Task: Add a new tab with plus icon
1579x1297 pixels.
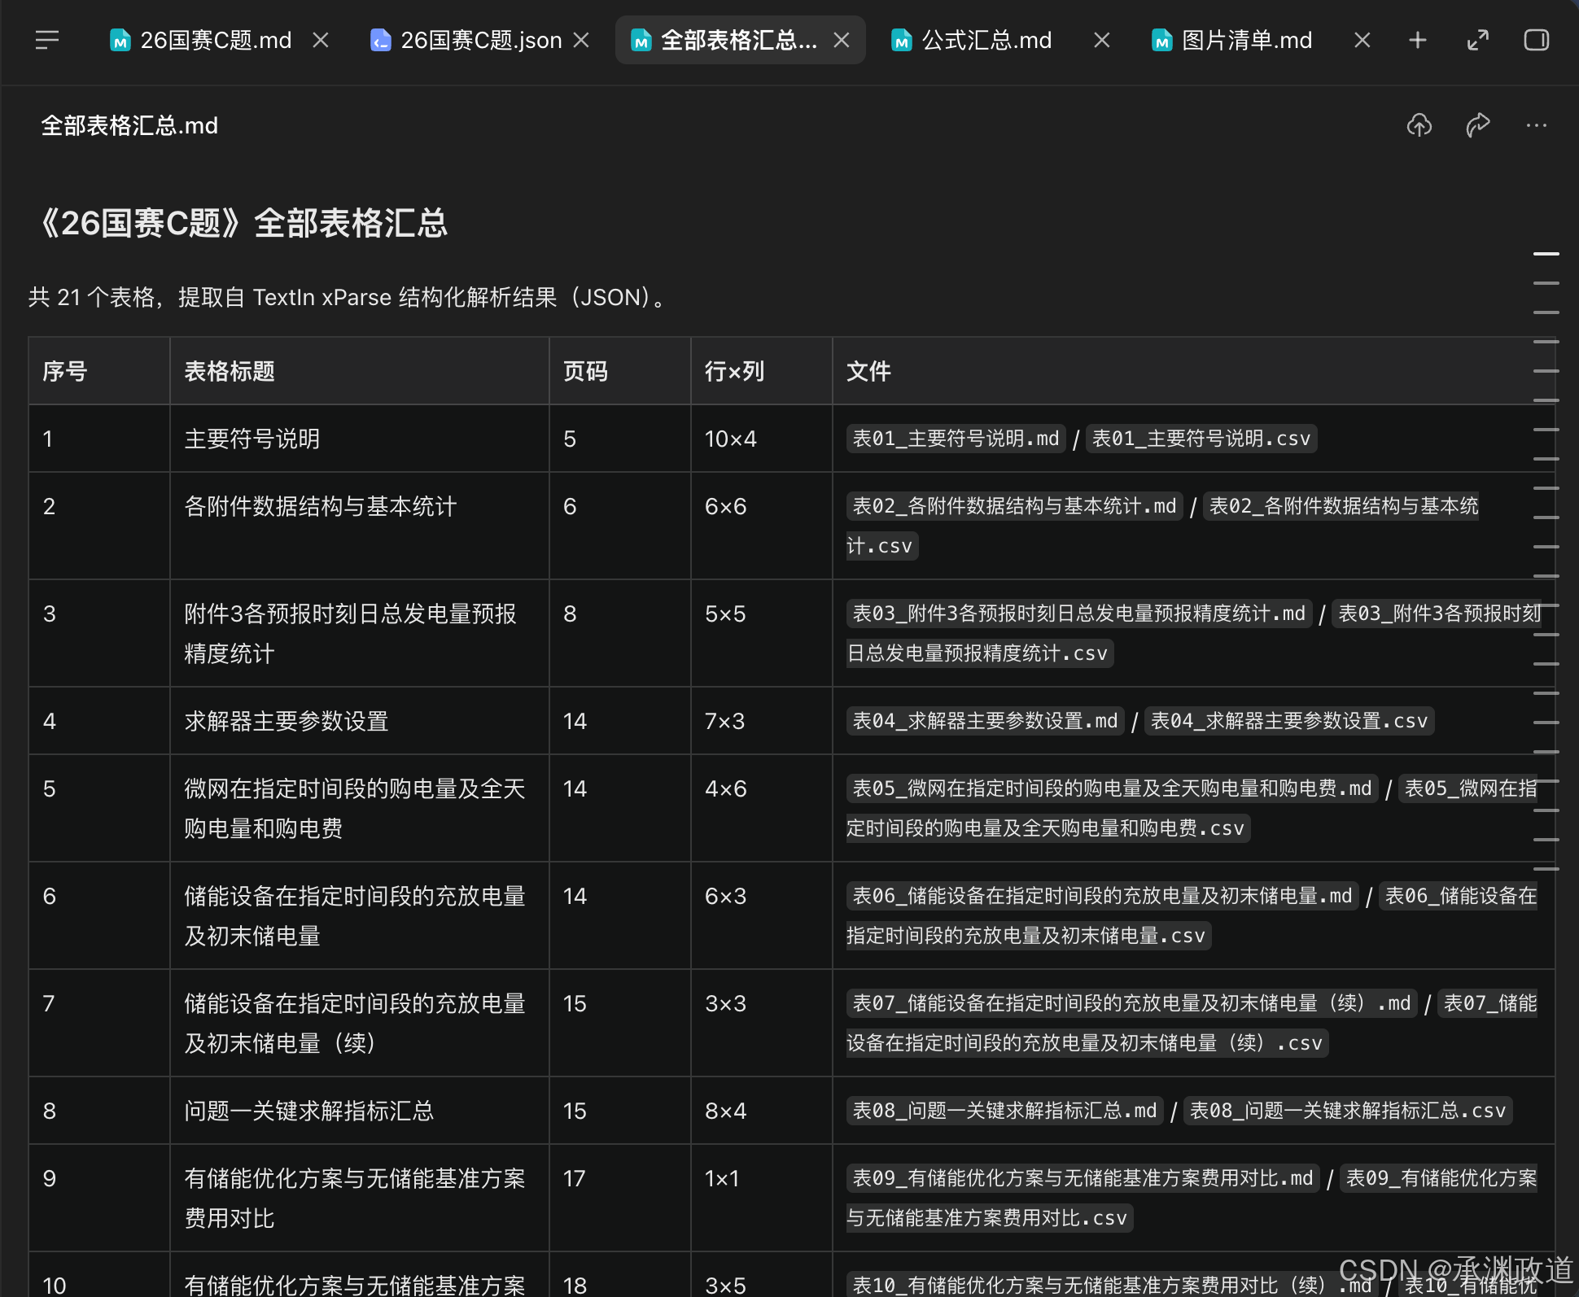Action: [1418, 40]
